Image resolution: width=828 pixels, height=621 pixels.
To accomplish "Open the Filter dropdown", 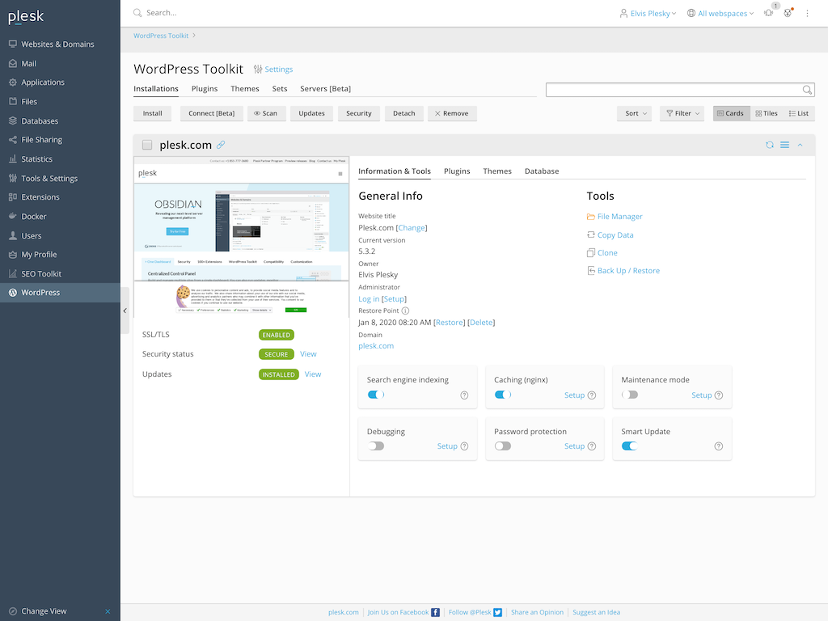I will point(680,113).
